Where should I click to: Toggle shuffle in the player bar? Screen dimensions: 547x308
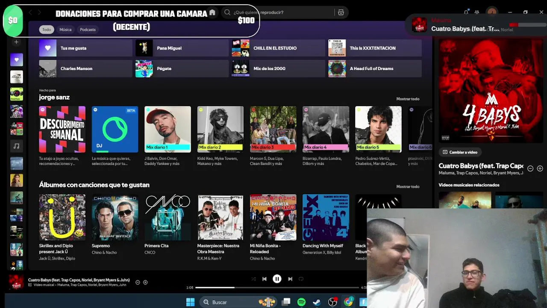253,279
